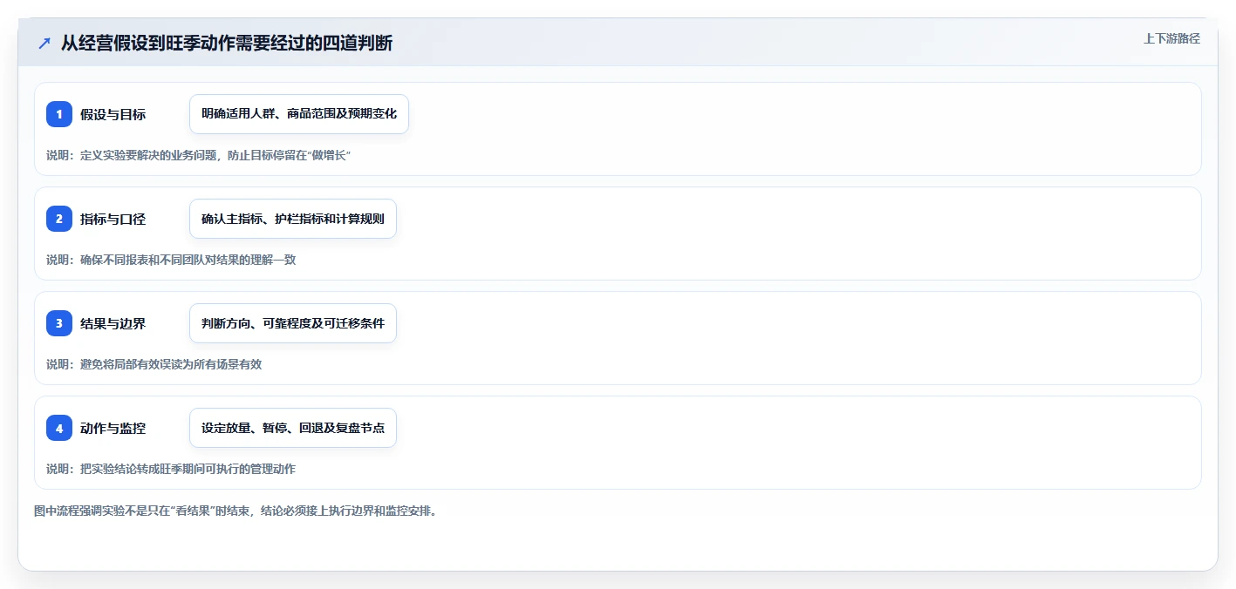Image resolution: width=1236 pixels, height=589 pixels.
Task: Click the heading 从经营假设到旺季动作需要经过的四道判断
Action: tap(227, 44)
